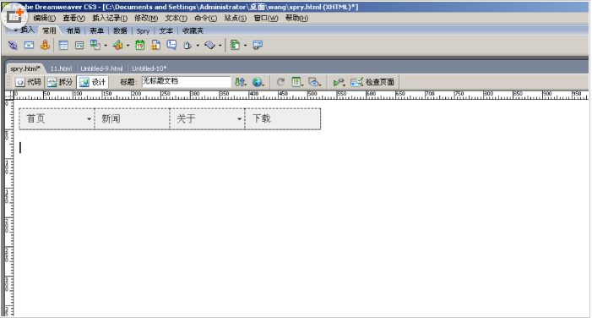Expand the 首页 Spry menu item arrow
Screen dimensions: 592x318
tap(89, 119)
